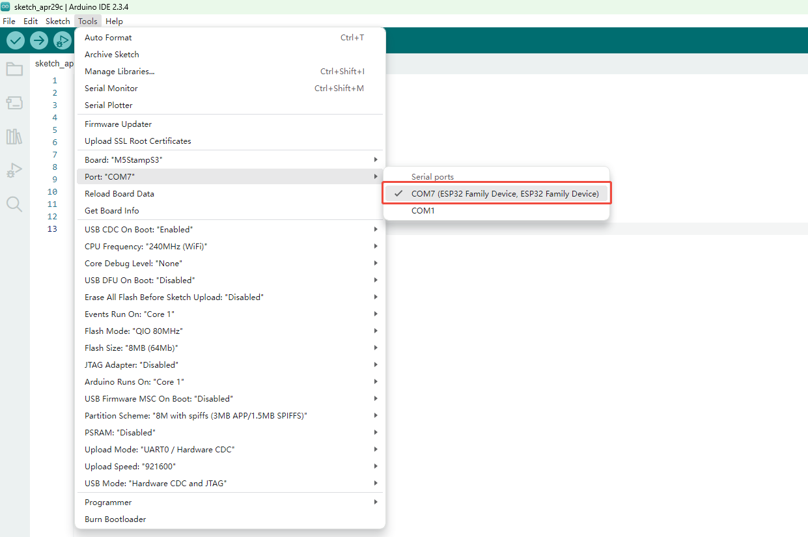Expand CPU Frequency options
The width and height of the screenshot is (808, 537).
(230, 247)
